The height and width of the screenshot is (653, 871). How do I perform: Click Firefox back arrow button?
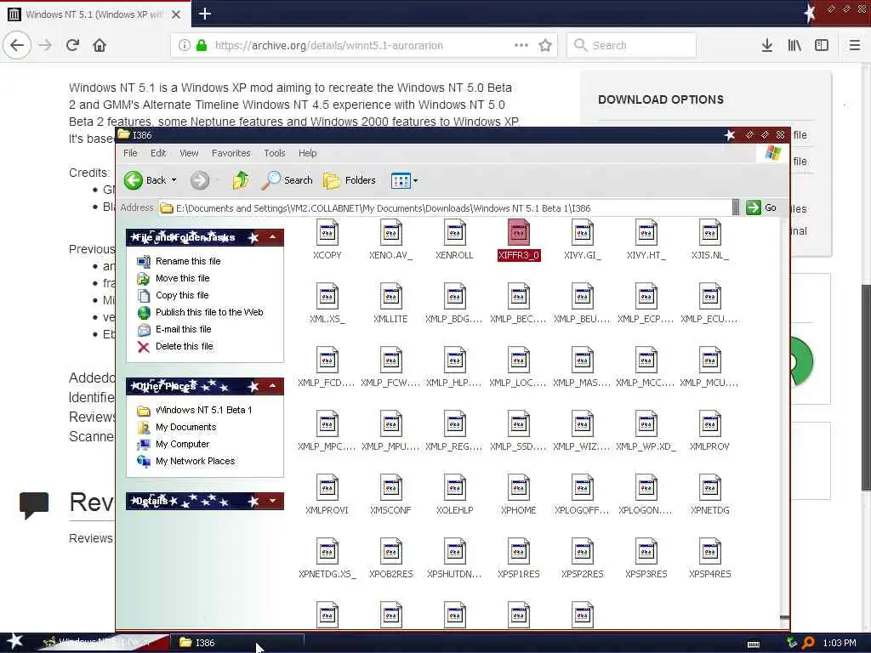(17, 45)
